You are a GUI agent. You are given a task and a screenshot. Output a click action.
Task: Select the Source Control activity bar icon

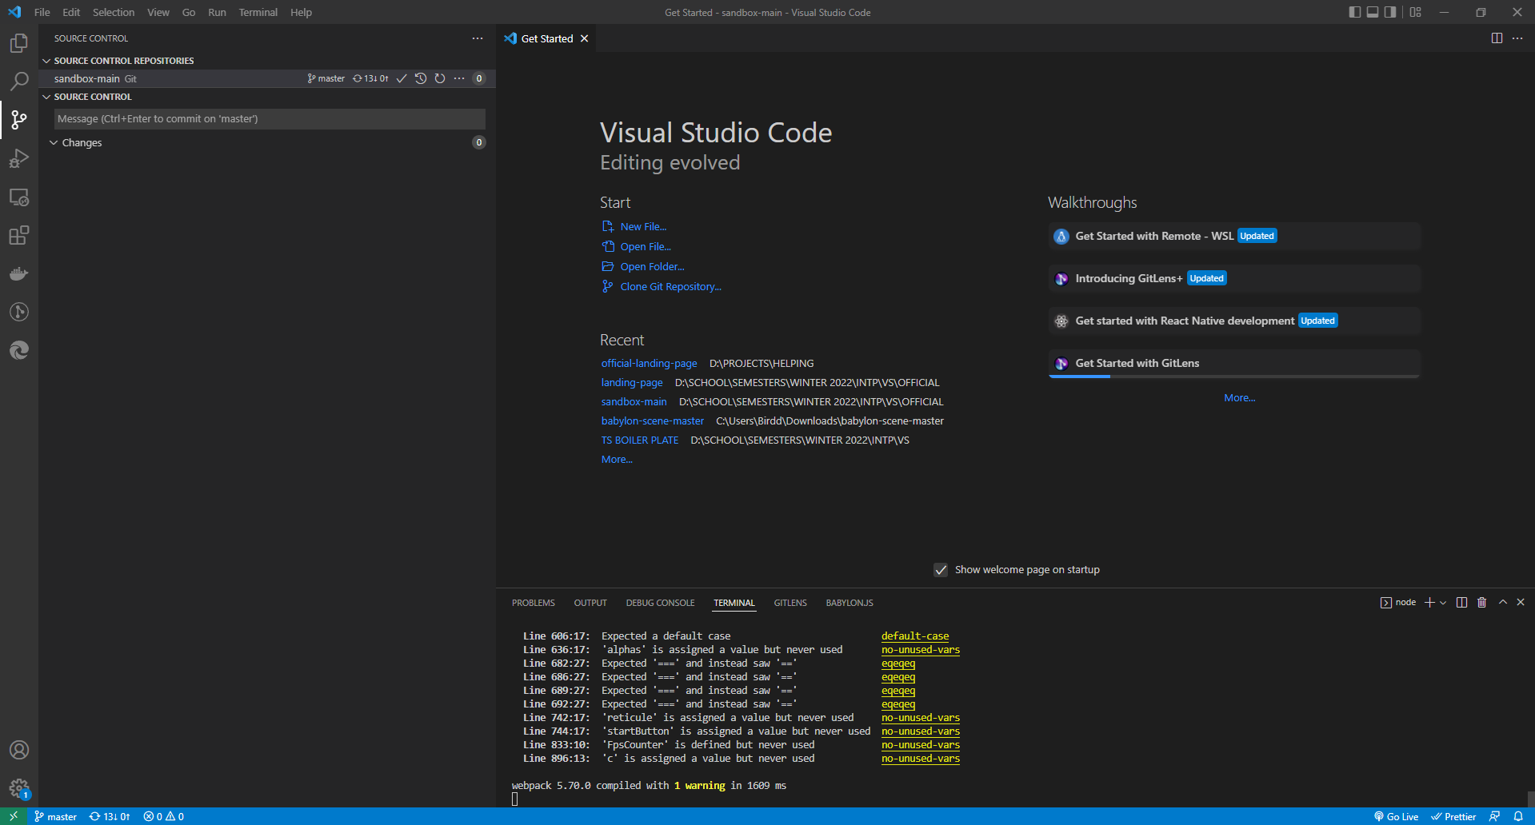tap(19, 120)
